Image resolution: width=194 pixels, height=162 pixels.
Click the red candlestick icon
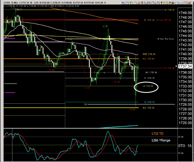142,2
